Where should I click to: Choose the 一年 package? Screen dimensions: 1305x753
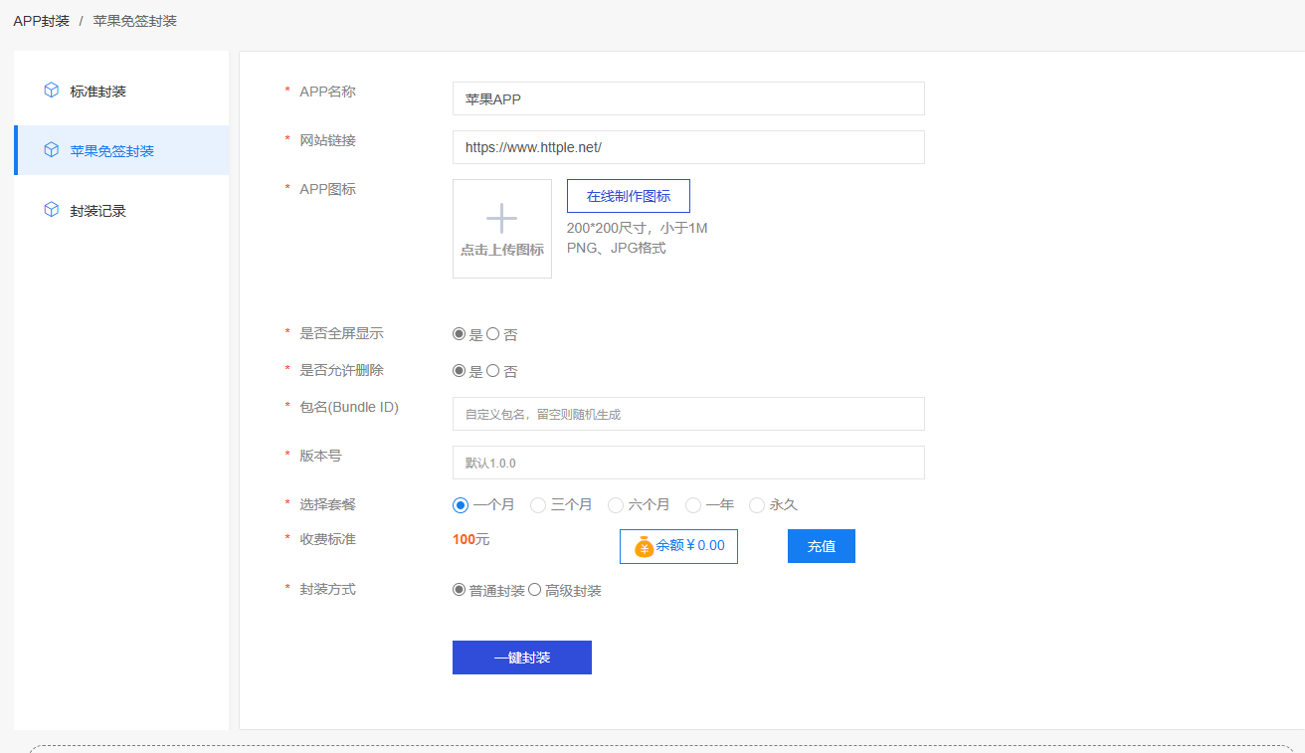point(693,505)
